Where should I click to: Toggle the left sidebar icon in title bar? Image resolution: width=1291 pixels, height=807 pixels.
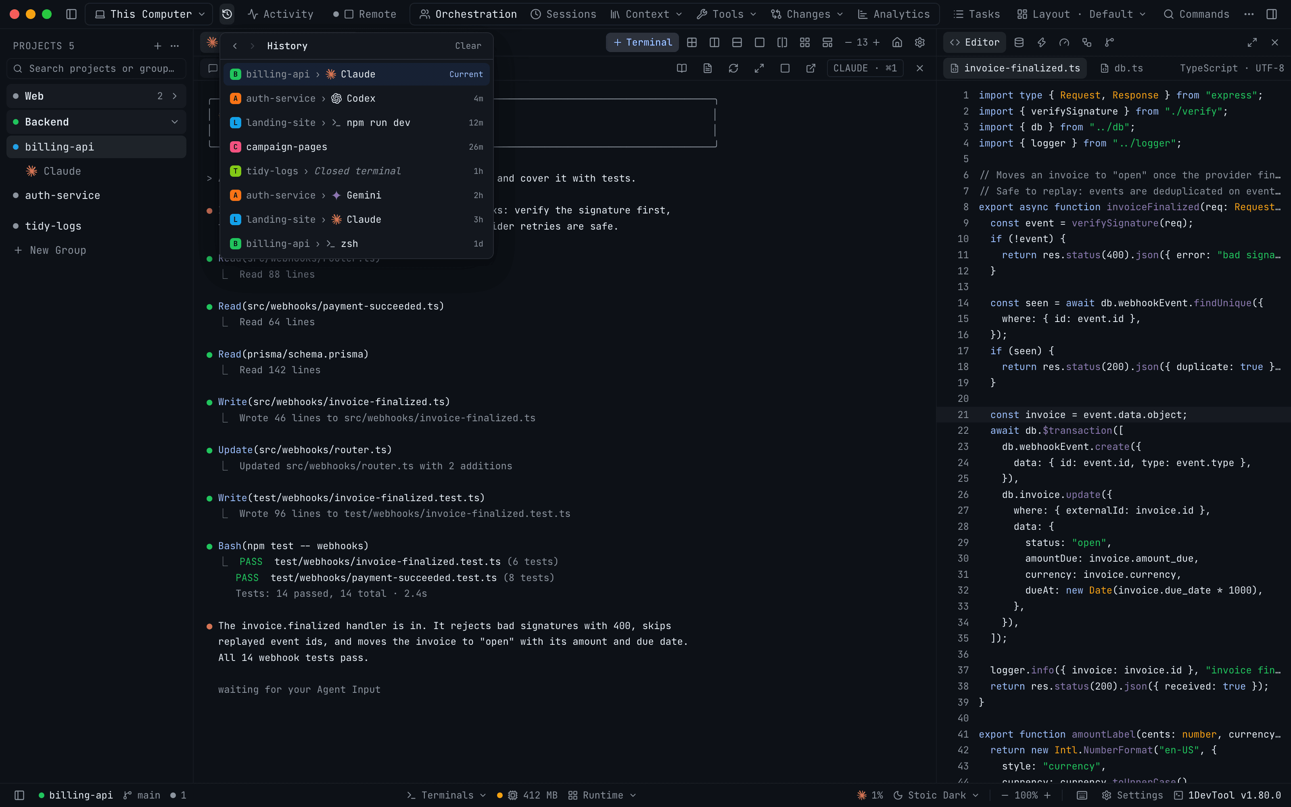(71, 14)
